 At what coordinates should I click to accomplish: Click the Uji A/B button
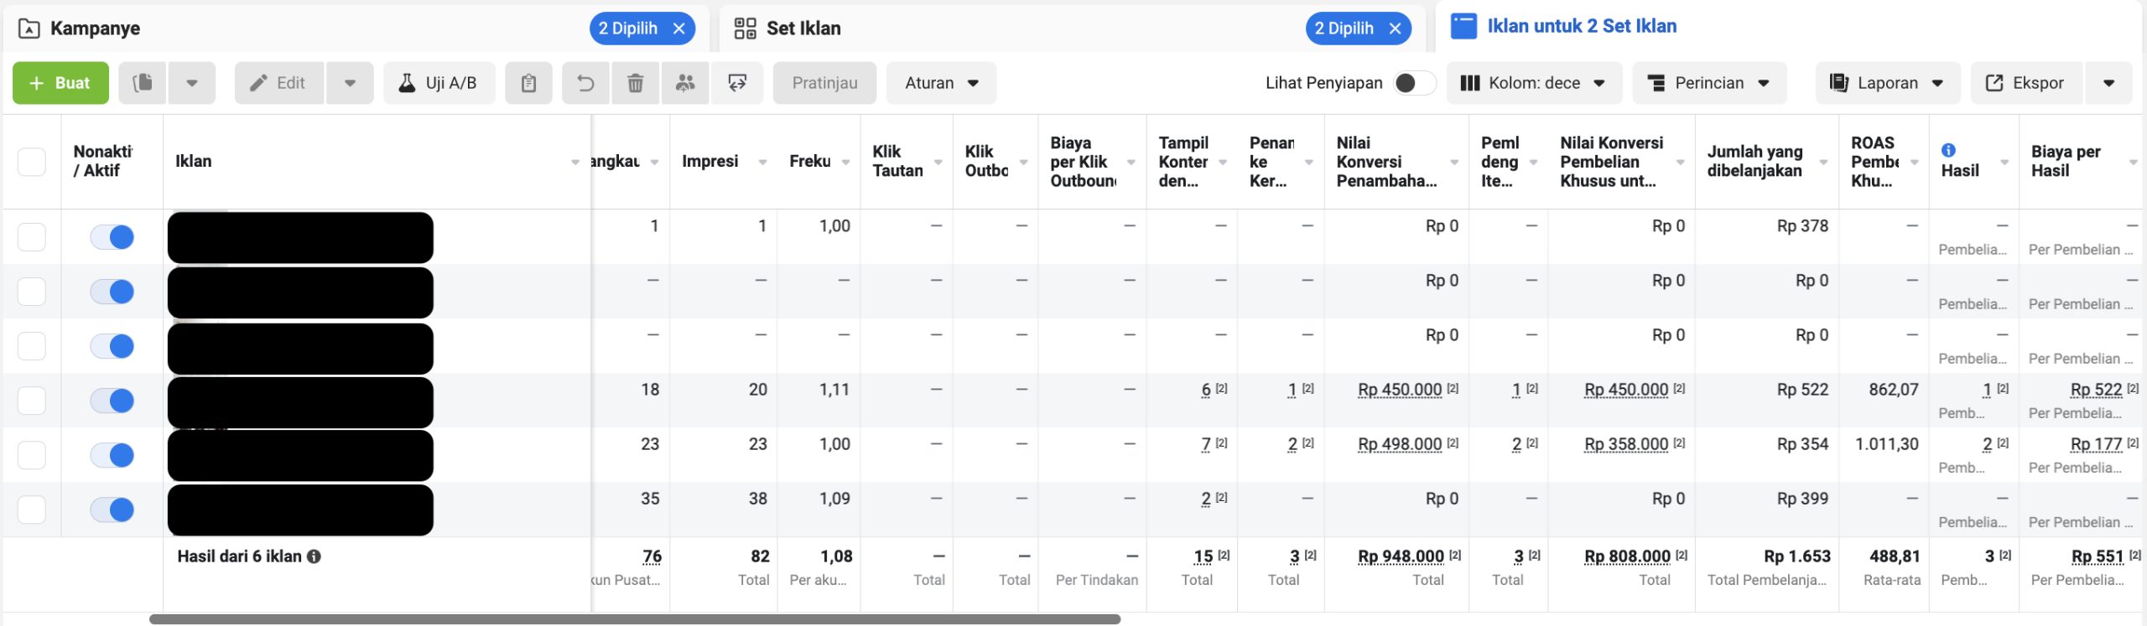pos(439,83)
